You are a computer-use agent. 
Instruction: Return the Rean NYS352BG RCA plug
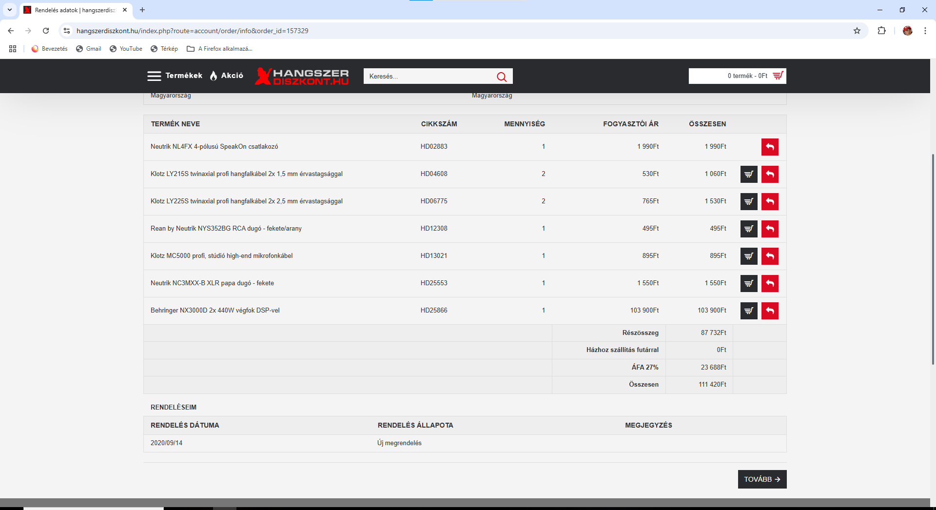click(770, 229)
